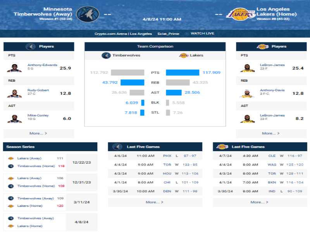Image resolution: width=310 pixels, height=232 pixels.
Task: Click the Timberwolves icon in Team Comparison
Action: (x=106, y=55)
